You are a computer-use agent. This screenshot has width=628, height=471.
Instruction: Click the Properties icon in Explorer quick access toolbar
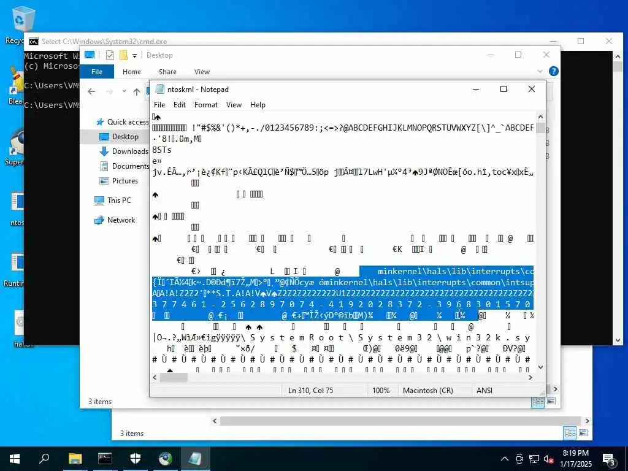click(x=109, y=55)
